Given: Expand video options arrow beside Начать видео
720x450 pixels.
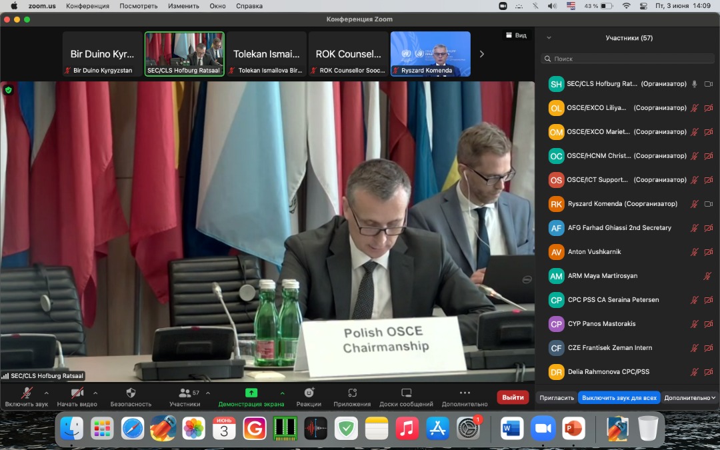Looking at the screenshot, I should tap(95, 393).
